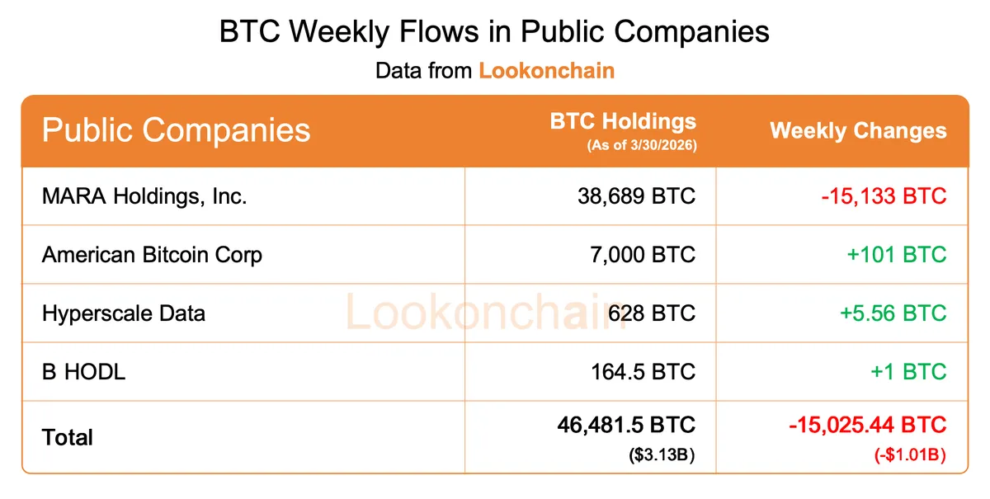Click the As of 3/30/2026 date note

click(641, 146)
